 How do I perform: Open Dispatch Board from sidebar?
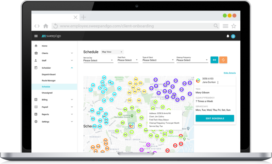point(49,74)
